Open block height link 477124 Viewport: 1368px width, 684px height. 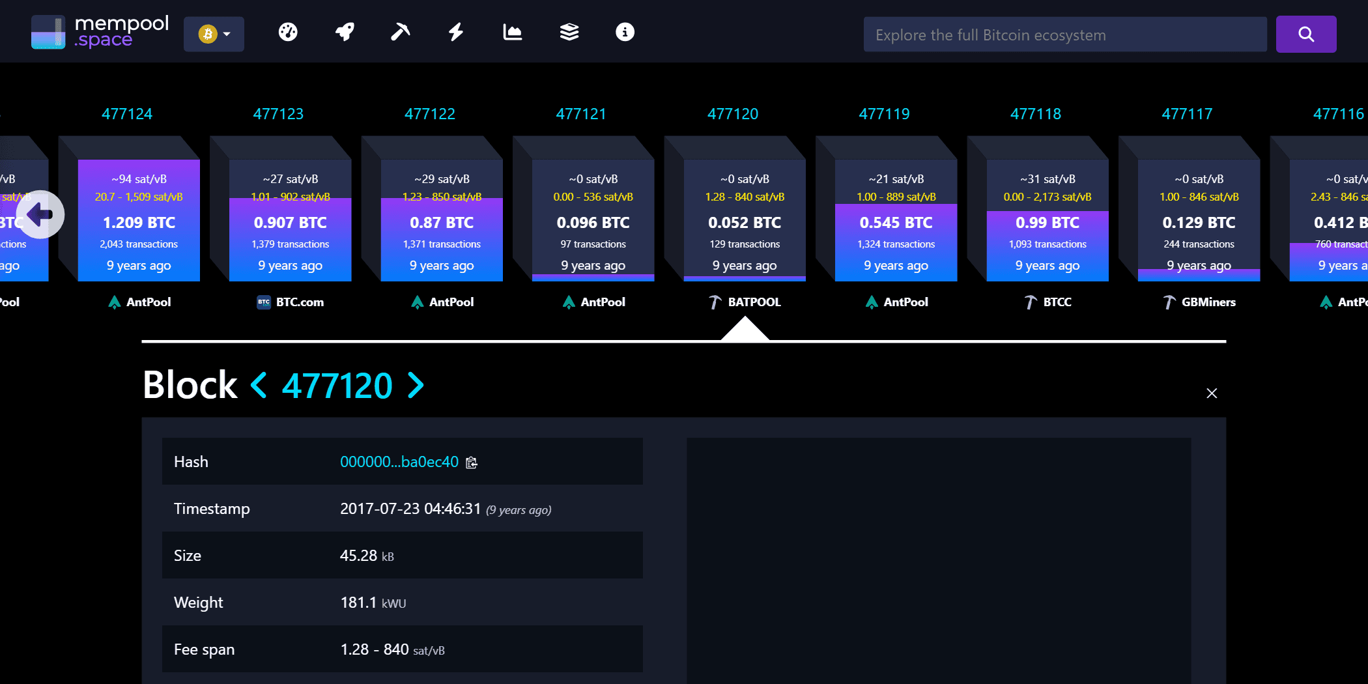127,114
